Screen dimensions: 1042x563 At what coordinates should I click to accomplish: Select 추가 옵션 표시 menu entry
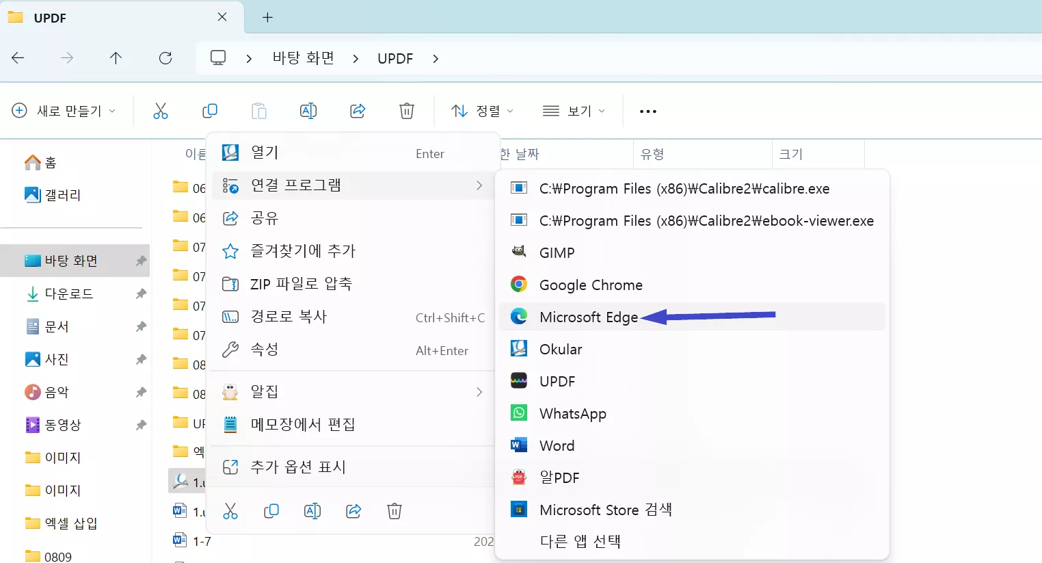click(353, 467)
